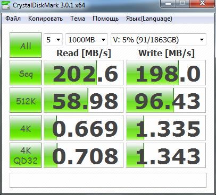Open the test count dropdown showing 5
The width and height of the screenshot is (216, 195).
pos(53,40)
